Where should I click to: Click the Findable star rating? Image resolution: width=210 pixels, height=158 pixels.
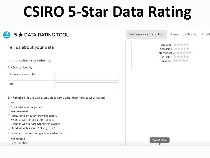(181, 44)
